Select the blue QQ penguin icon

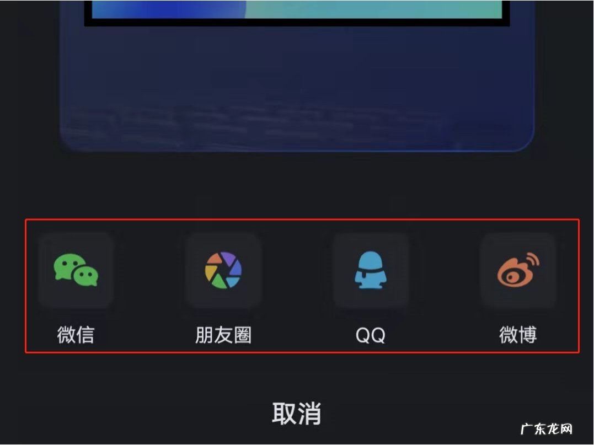click(x=371, y=270)
